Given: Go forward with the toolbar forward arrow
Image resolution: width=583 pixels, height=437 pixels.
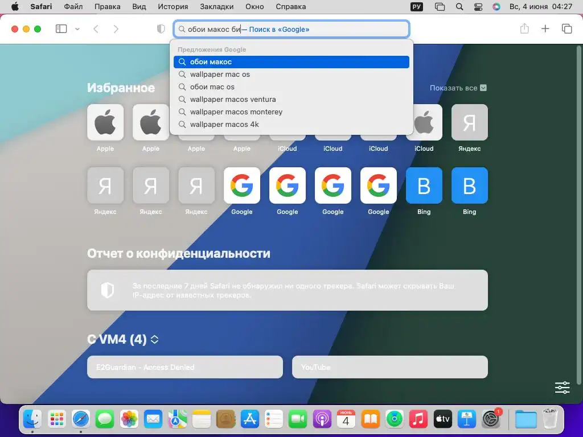Looking at the screenshot, I should click(x=116, y=29).
